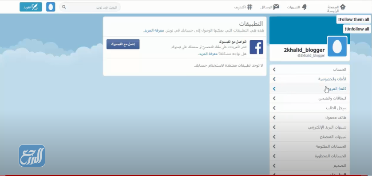Viewport: 372px width, 176px height.
Task: Click معرفة المزيد link in Facebook section
Action: (x=208, y=54)
